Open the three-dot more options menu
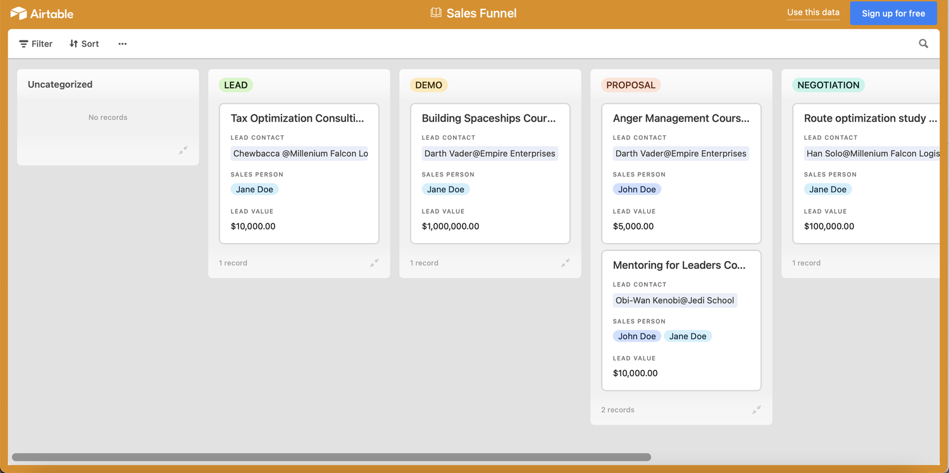 point(122,44)
